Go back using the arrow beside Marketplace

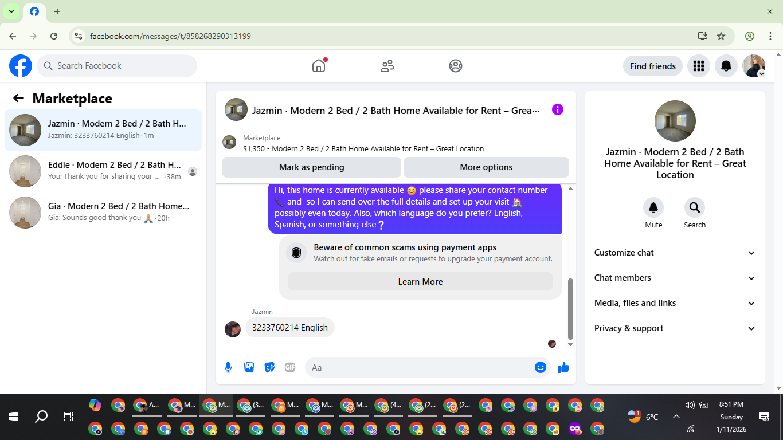(18, 98)
